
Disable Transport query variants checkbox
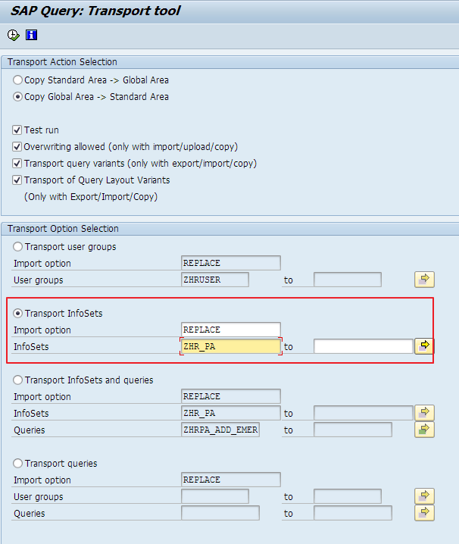pos(17,164)
